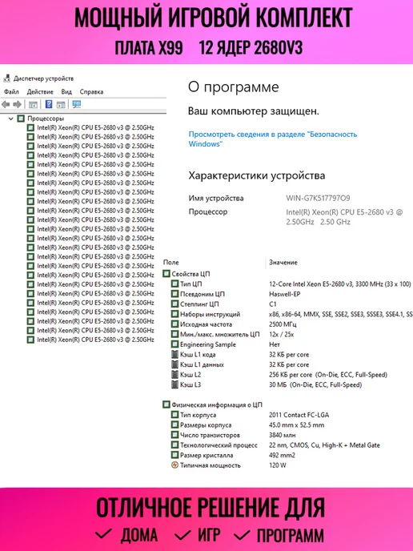Screen dimensions: 413x551
Task: Click the power icon beside Типичная мощность
Action: pos(175,465)
